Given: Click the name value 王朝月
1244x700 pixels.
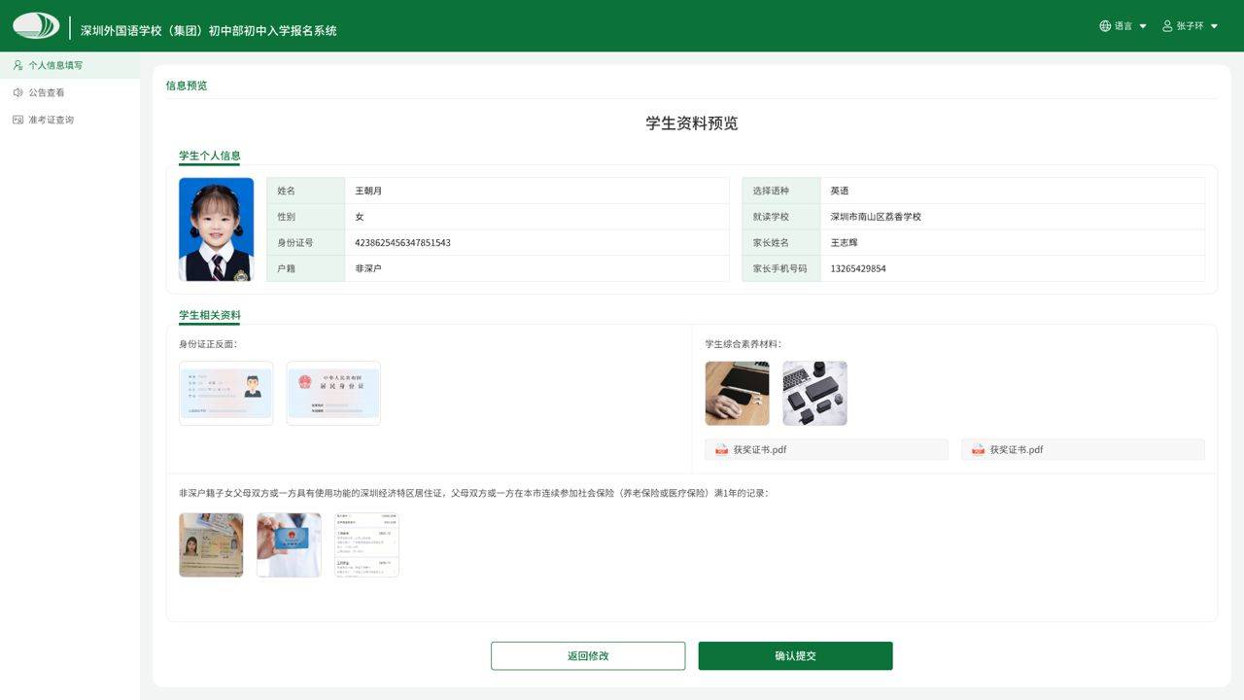Looking at the screenshot, I should tap(368, 192).
